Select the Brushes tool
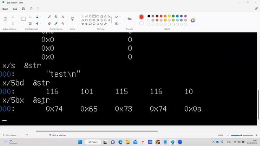Screen dimensions: 260x146 tap(72, 19)
